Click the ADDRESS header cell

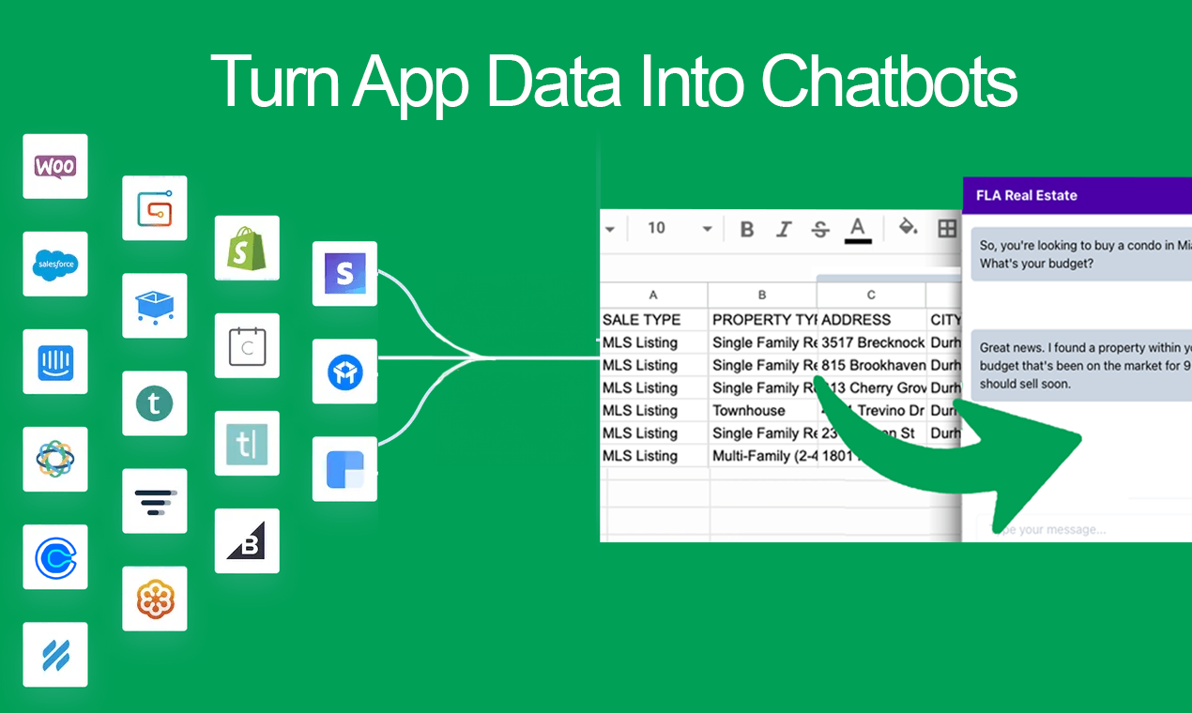tap(872, 320)
